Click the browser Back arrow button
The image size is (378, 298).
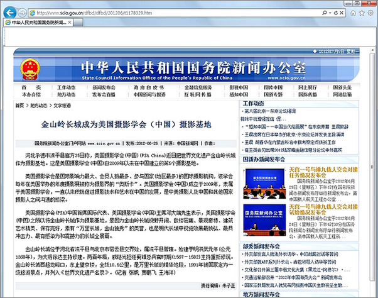coord(11,12)
